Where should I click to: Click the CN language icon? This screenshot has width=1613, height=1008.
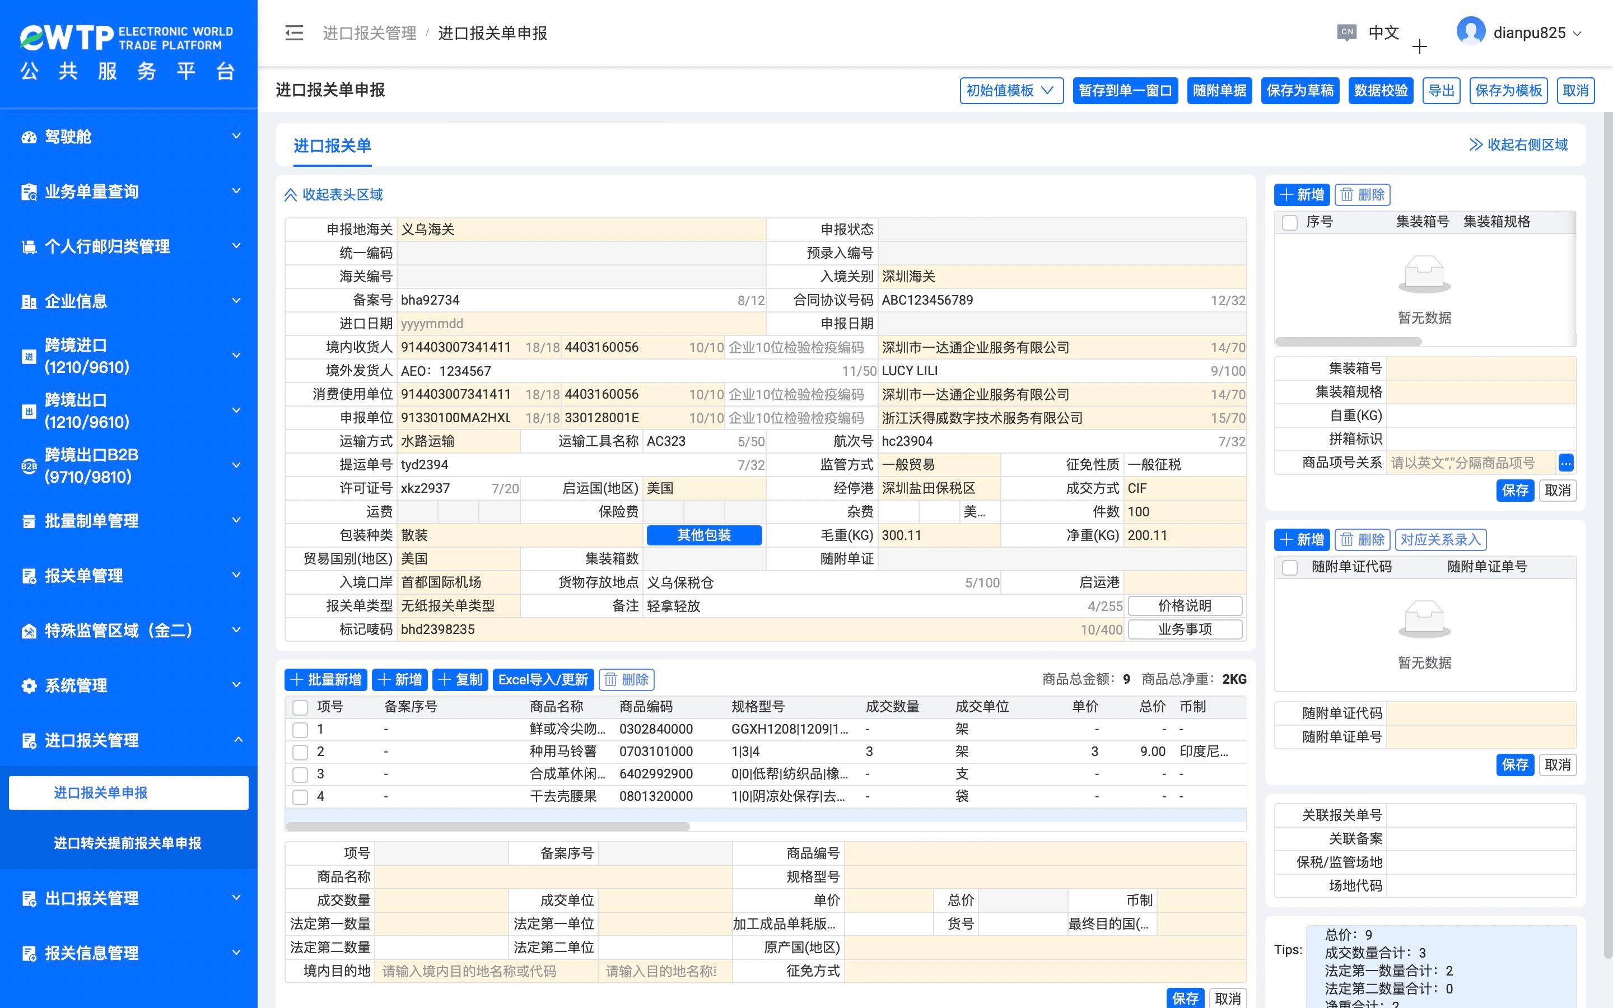[1346, 31]
